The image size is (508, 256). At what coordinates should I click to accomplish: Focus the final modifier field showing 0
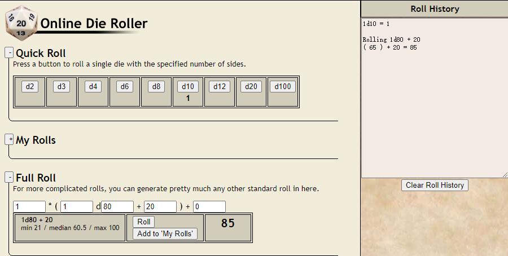coord(209,206)
